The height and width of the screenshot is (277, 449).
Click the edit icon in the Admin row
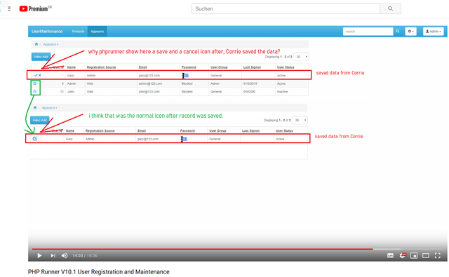point(35,83)
